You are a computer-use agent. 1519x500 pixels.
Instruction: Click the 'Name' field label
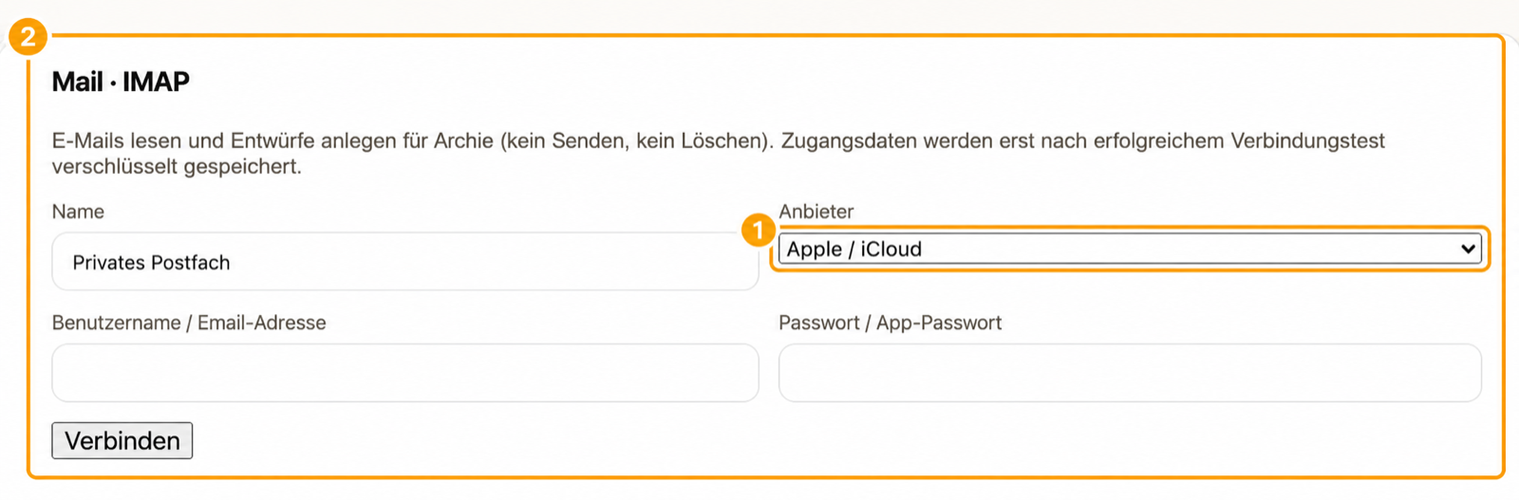click(78, 212)
